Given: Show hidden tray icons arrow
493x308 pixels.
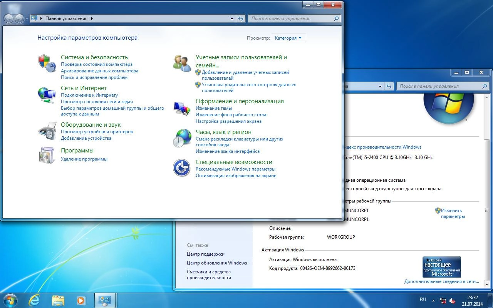Looking at the screenshot, I should point(433,301).
